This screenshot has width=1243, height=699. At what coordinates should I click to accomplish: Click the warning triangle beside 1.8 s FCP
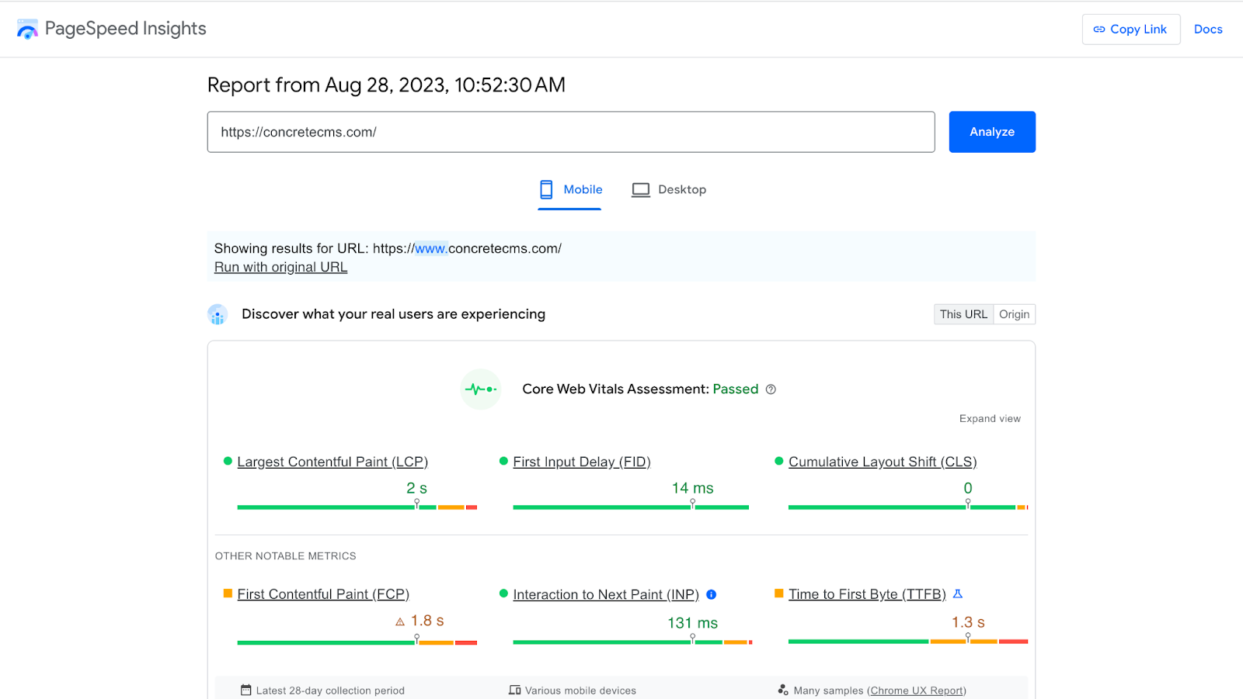pos(399,621)
